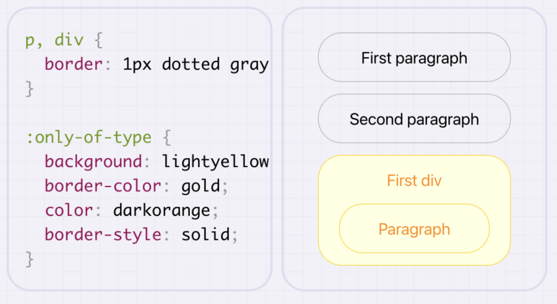Click the First paragraph box
Screen dimensions: 557x304
414,57
